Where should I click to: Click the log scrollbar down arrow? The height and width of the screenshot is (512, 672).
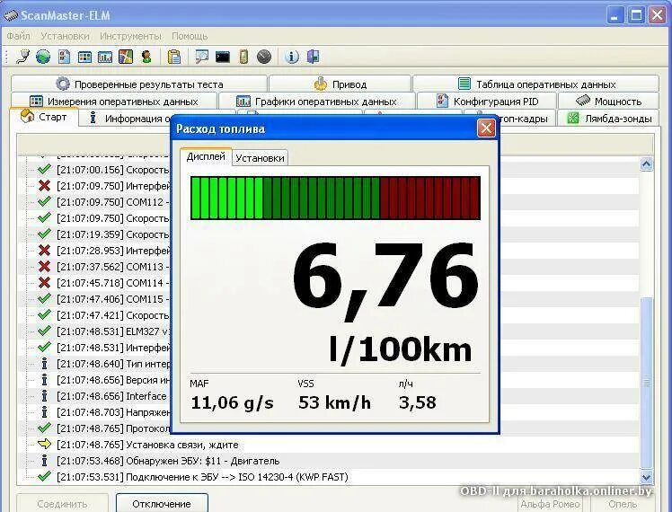[x=646, y=476]
